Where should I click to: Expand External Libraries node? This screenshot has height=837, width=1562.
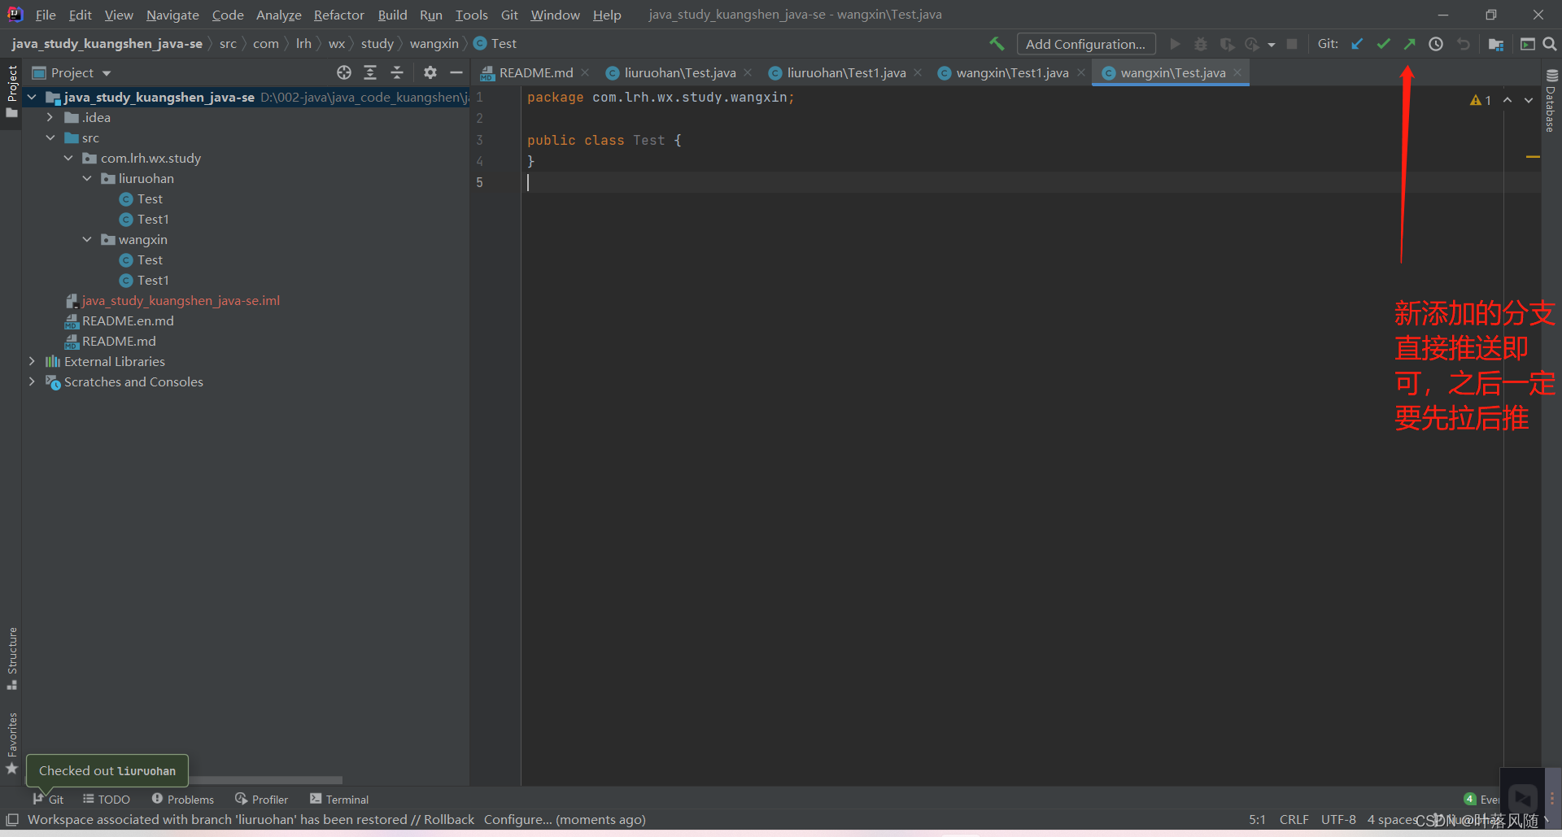[32, 361]
